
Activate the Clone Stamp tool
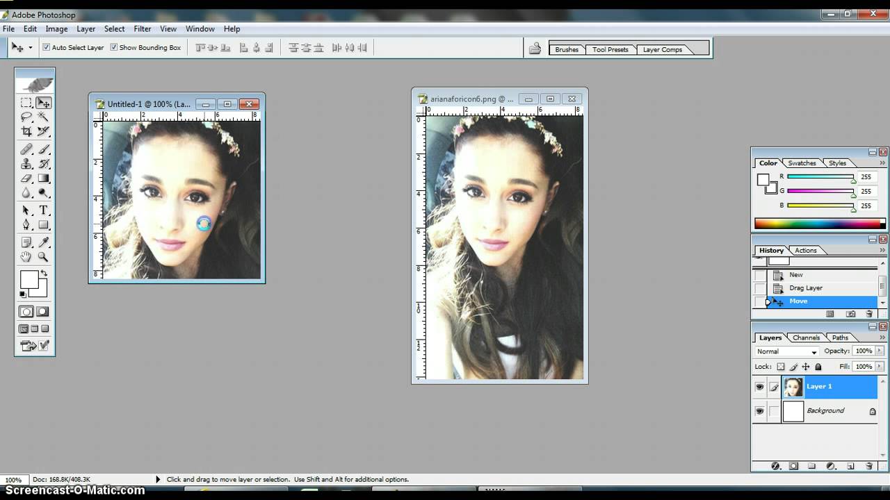pyautogui.click(x=26, y=163)
